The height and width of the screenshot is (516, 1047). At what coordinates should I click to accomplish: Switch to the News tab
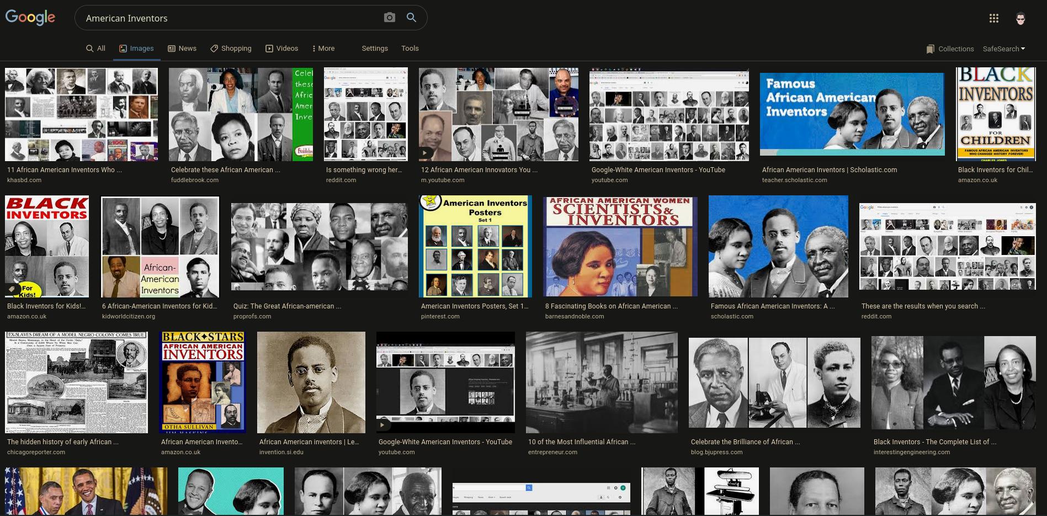[x=182, y=49]
